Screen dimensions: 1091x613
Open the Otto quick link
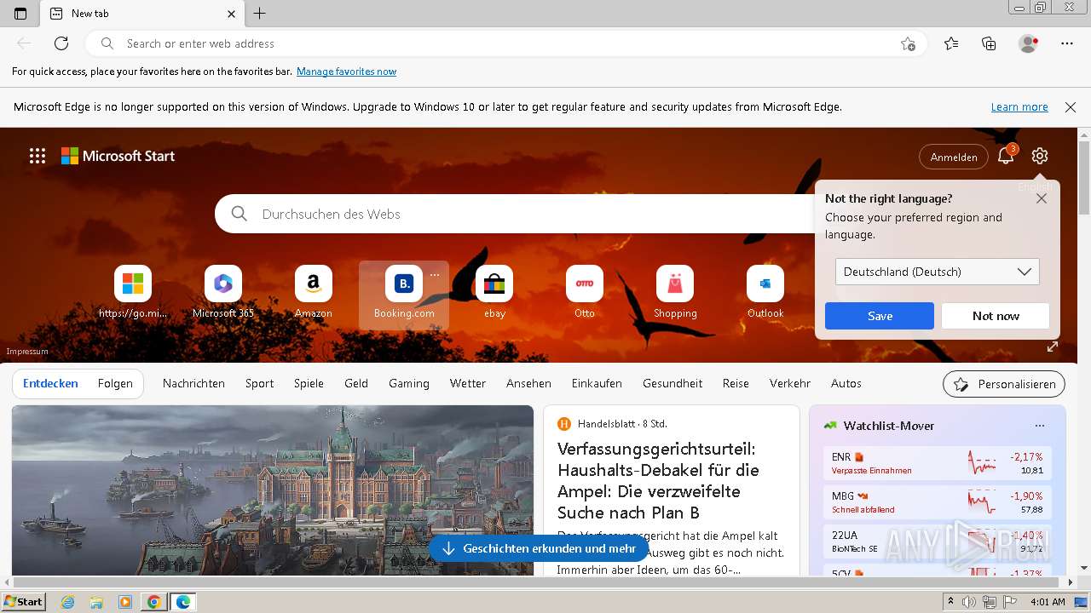pos(585,292)
